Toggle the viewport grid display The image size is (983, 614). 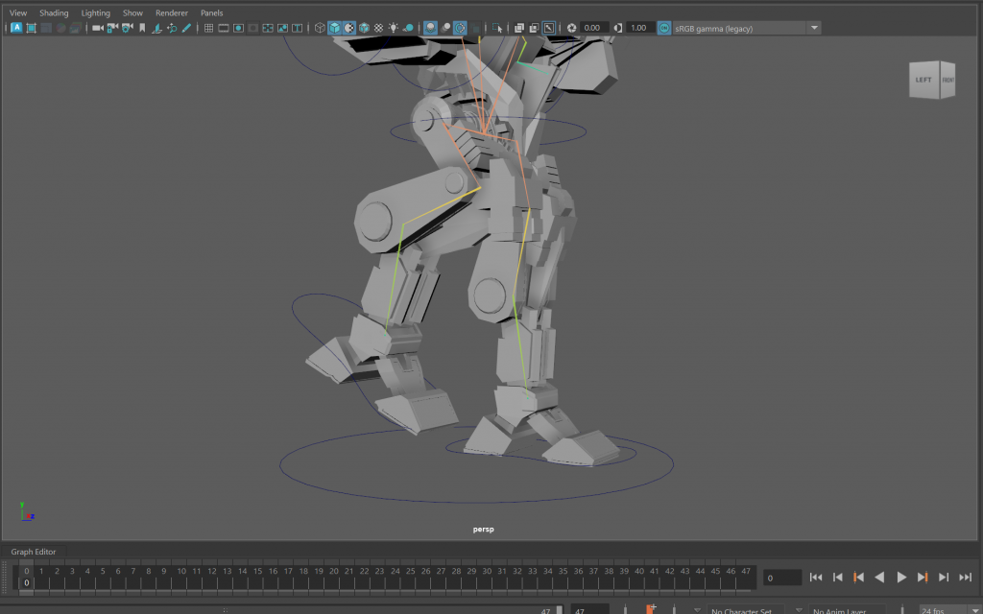(x=208, y=28)
